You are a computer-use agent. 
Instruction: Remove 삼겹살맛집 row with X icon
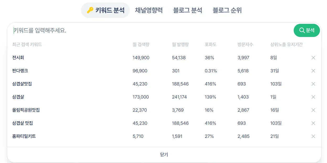point(313,84)
